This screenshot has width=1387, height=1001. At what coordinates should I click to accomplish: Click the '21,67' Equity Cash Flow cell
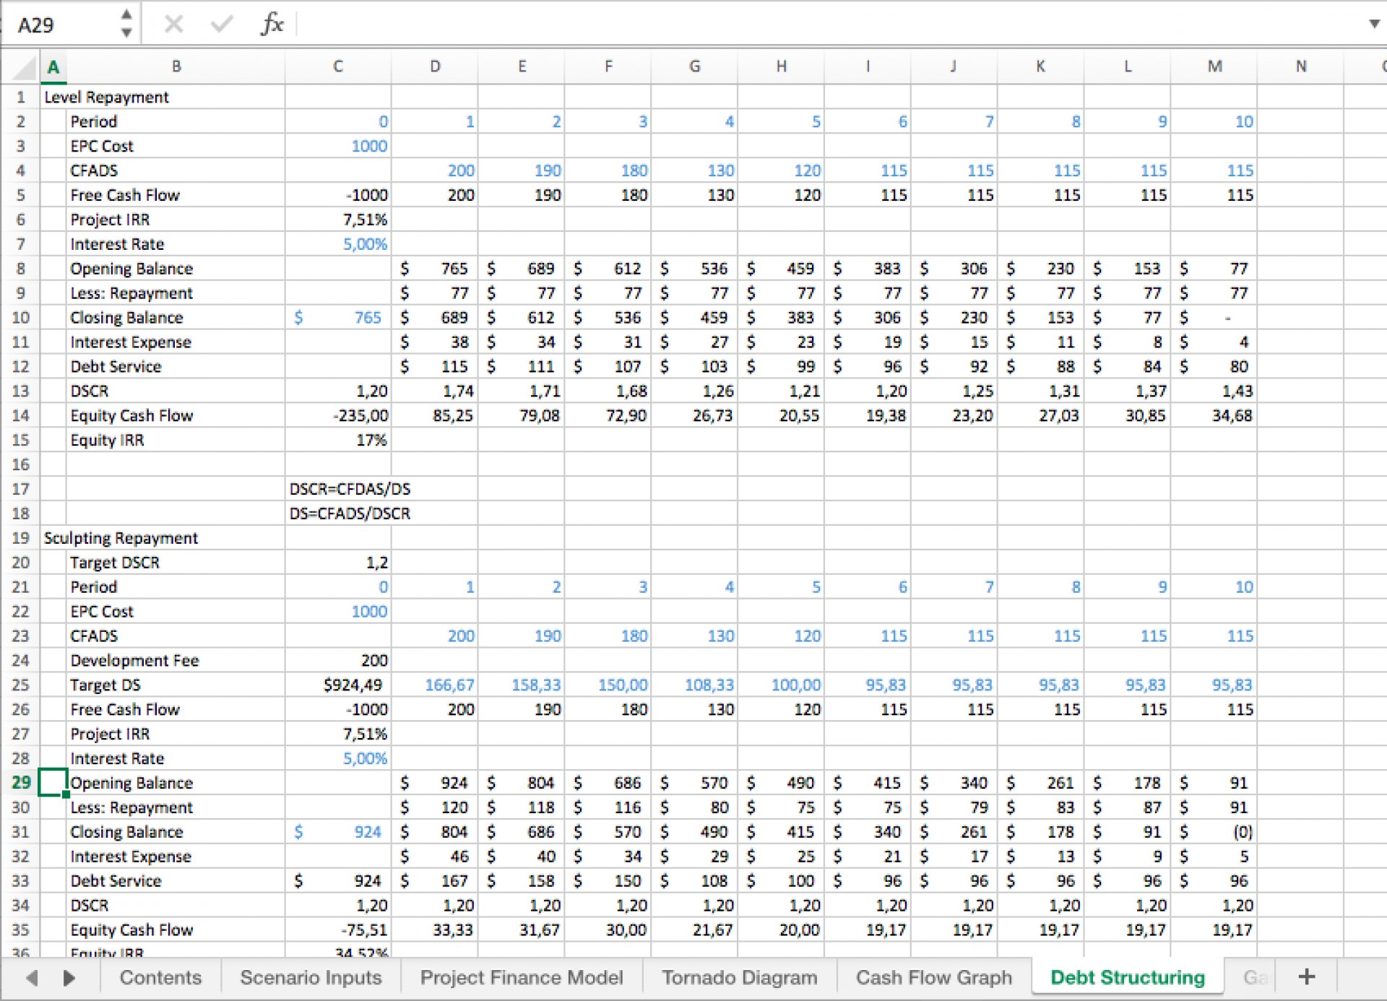click(694, 930)
